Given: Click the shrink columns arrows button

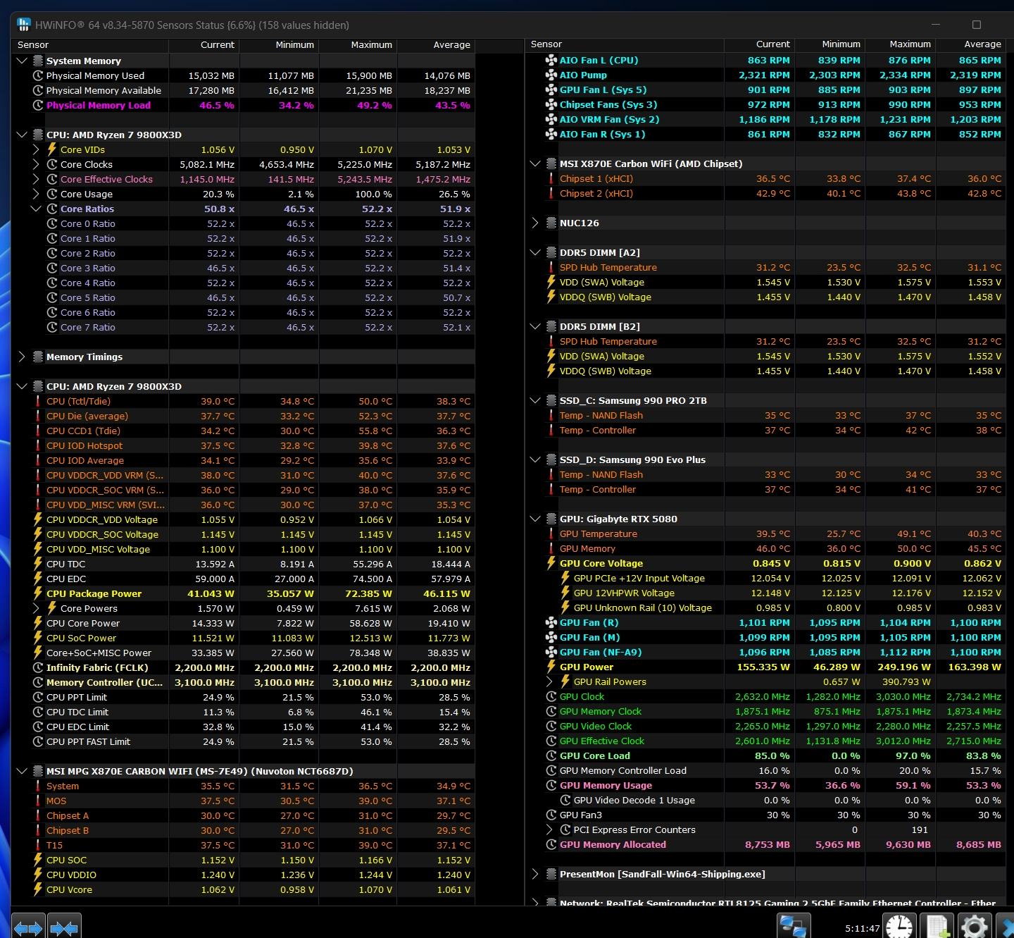Looking at the screenshot, I should click(x=64, y=928).
